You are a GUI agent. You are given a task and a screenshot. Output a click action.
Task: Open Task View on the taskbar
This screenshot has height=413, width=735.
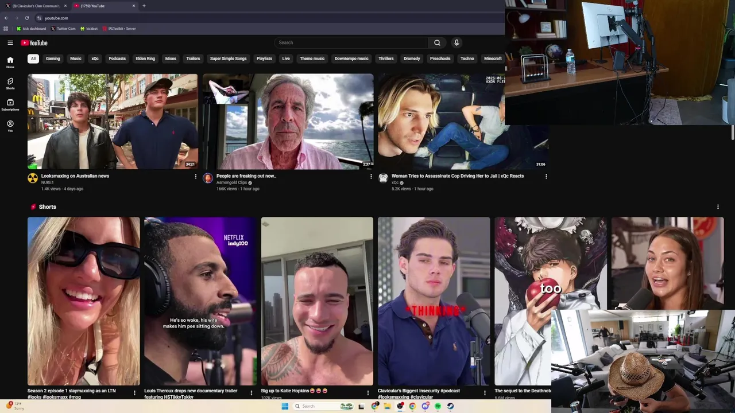click(361, 406)
